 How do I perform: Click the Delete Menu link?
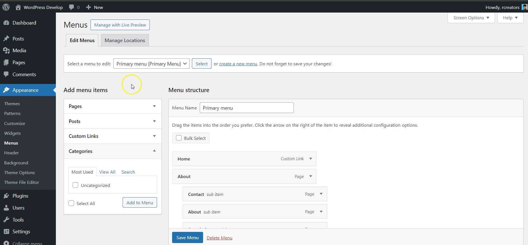pos(220,238)
